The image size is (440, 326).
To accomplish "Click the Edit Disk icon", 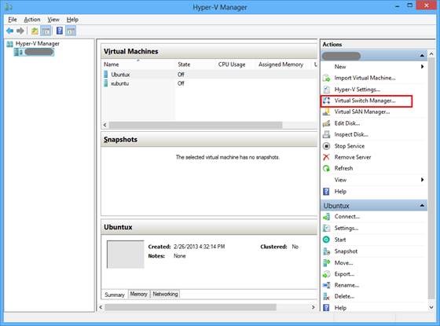I will pos(326,123).
